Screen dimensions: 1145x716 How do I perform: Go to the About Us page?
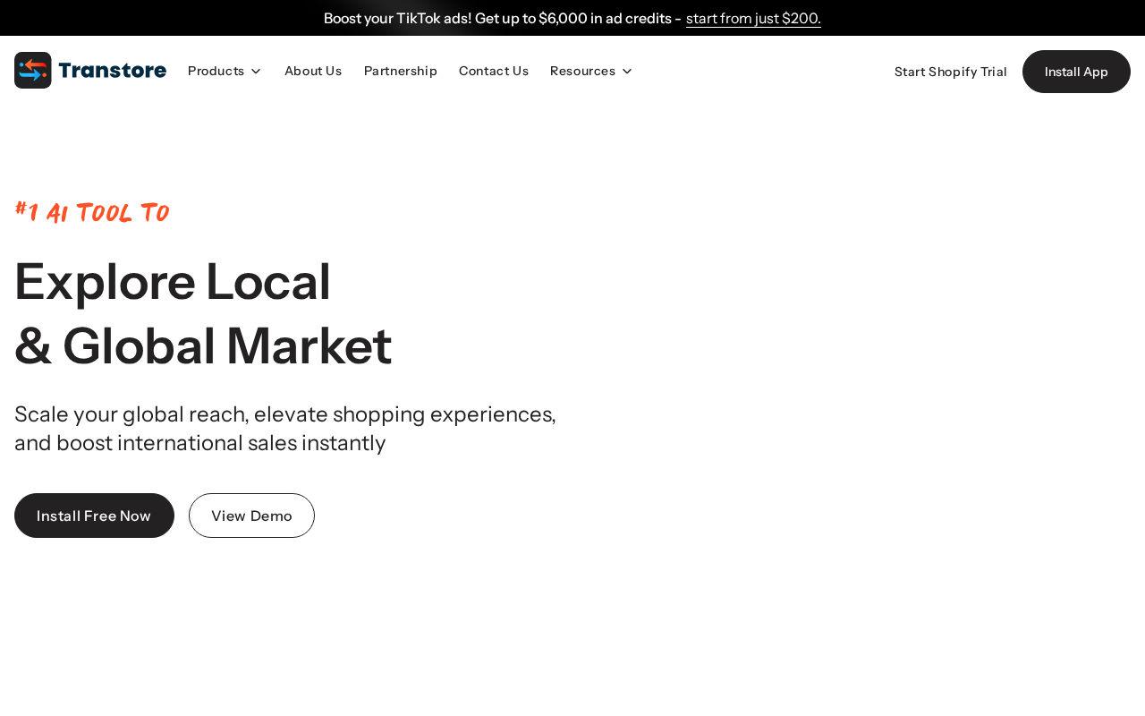point(313,71)
